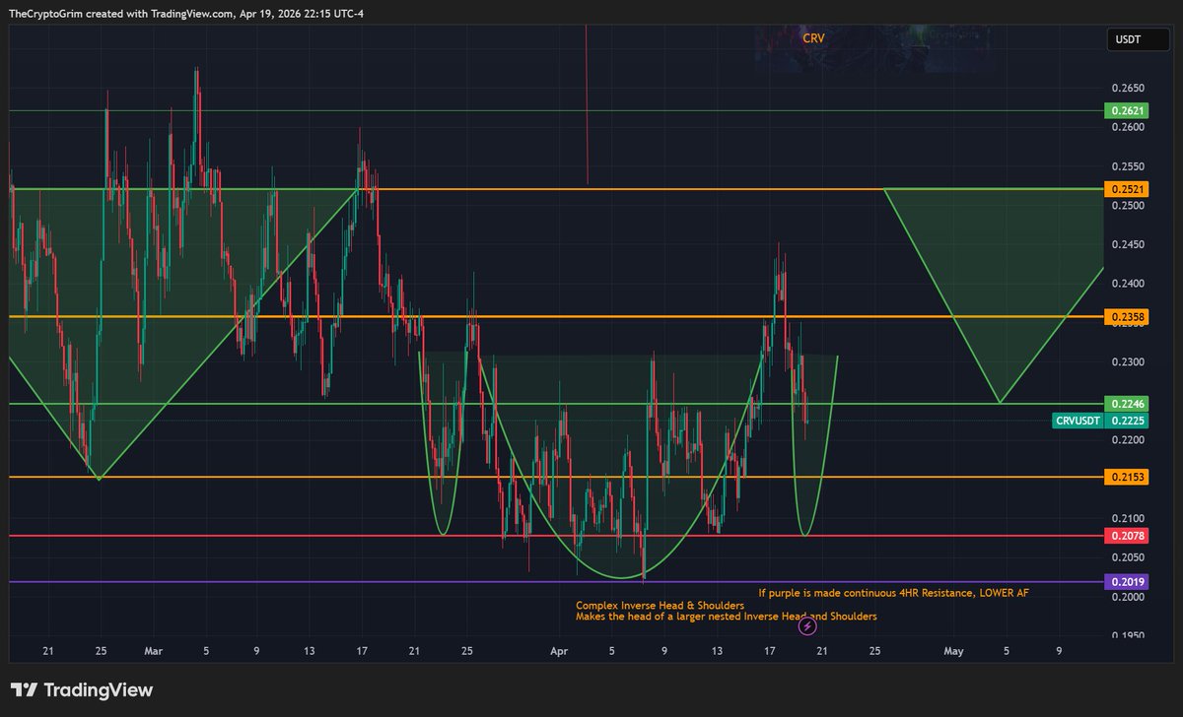Image resolution: width=1183 pixels, height=717 pixels.
Task: Click the orange CRV title label
Action: tap(813, 38)
